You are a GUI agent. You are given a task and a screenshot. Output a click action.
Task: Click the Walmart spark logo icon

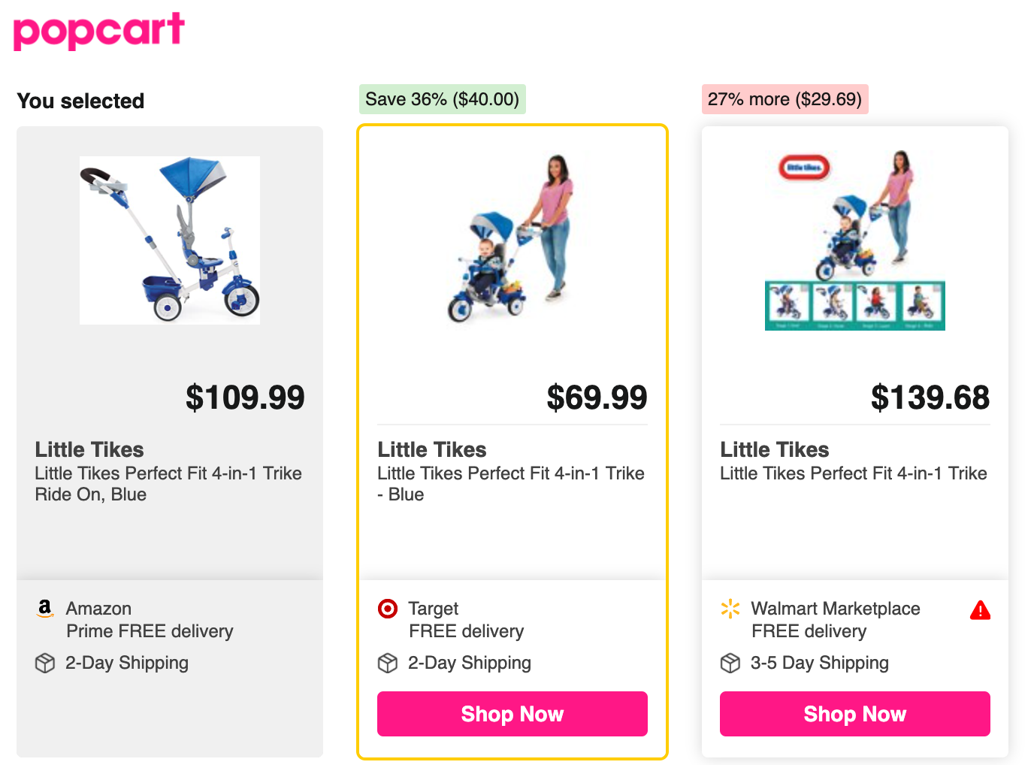coord(730,608)
